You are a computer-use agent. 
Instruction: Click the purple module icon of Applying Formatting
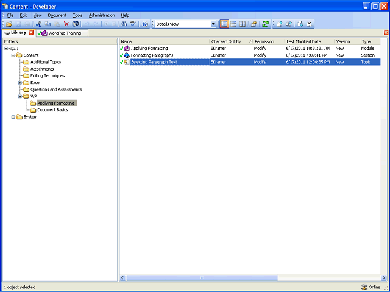pos(127,49)
